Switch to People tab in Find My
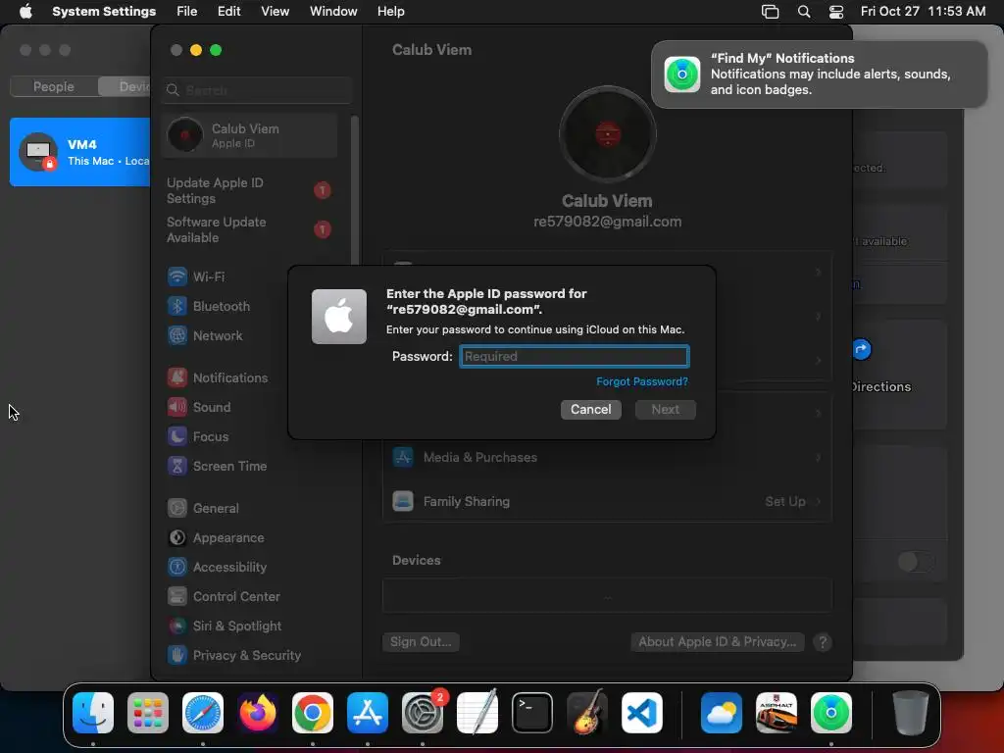Screen dimensions: 1004x753 coord(54,86)
